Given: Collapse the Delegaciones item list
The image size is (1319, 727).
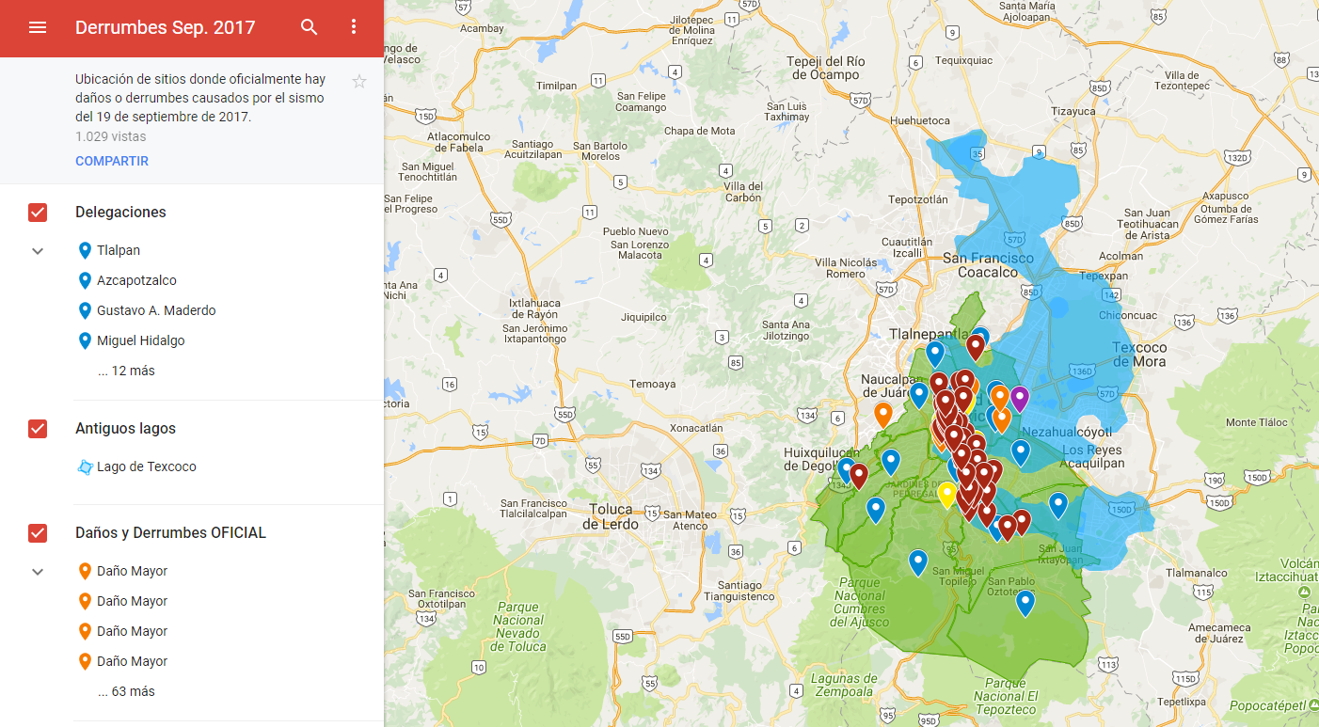Looking at the screenshot, I should [x=37, y=249].
